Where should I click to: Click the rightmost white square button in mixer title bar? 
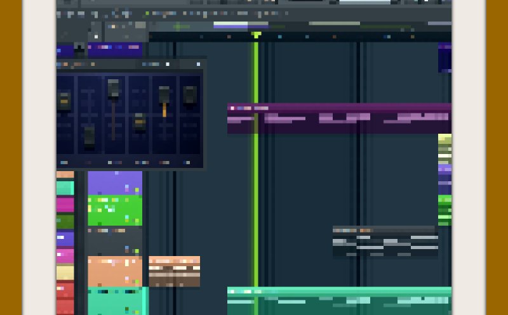[198, 65]
